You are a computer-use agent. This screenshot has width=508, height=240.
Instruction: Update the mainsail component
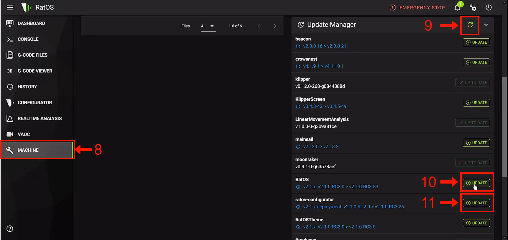point(476,143)
